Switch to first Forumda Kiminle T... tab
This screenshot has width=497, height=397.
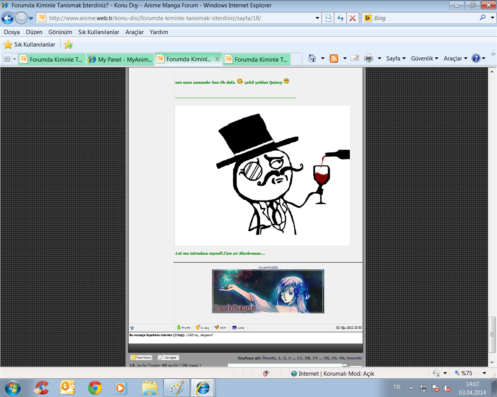point(52,59)
